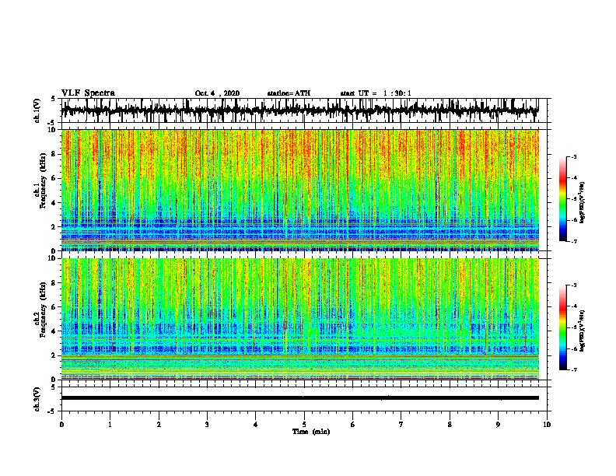This screenshot has width=616, height=476.
Task: Click the "ch.1(V)" axis label at top
Action: [37, 110]
